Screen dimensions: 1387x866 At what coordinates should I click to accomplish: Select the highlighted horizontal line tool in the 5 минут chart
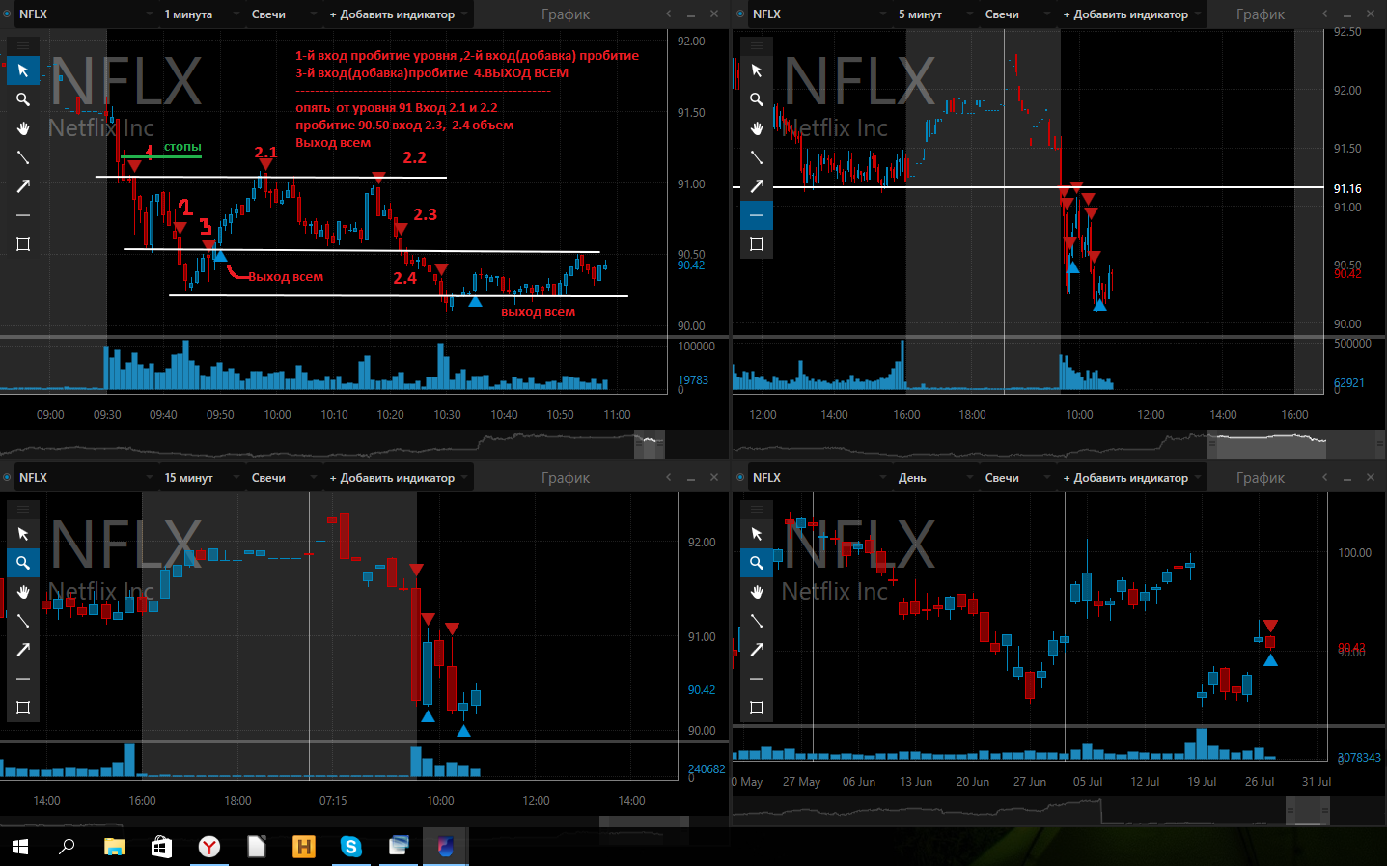pyautogui.click(x=757, y=215)
